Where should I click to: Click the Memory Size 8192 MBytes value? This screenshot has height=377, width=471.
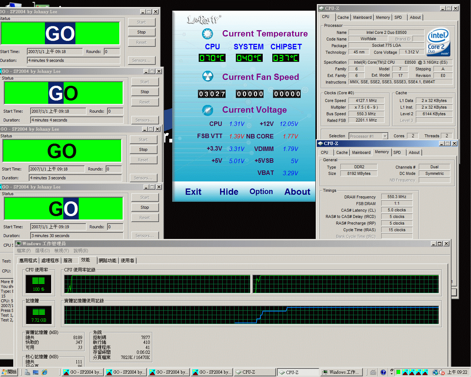pyautogui.click(x=359, y=173)
